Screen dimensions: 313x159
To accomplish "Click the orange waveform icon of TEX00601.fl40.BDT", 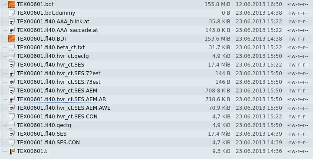I will click(12, 39).
